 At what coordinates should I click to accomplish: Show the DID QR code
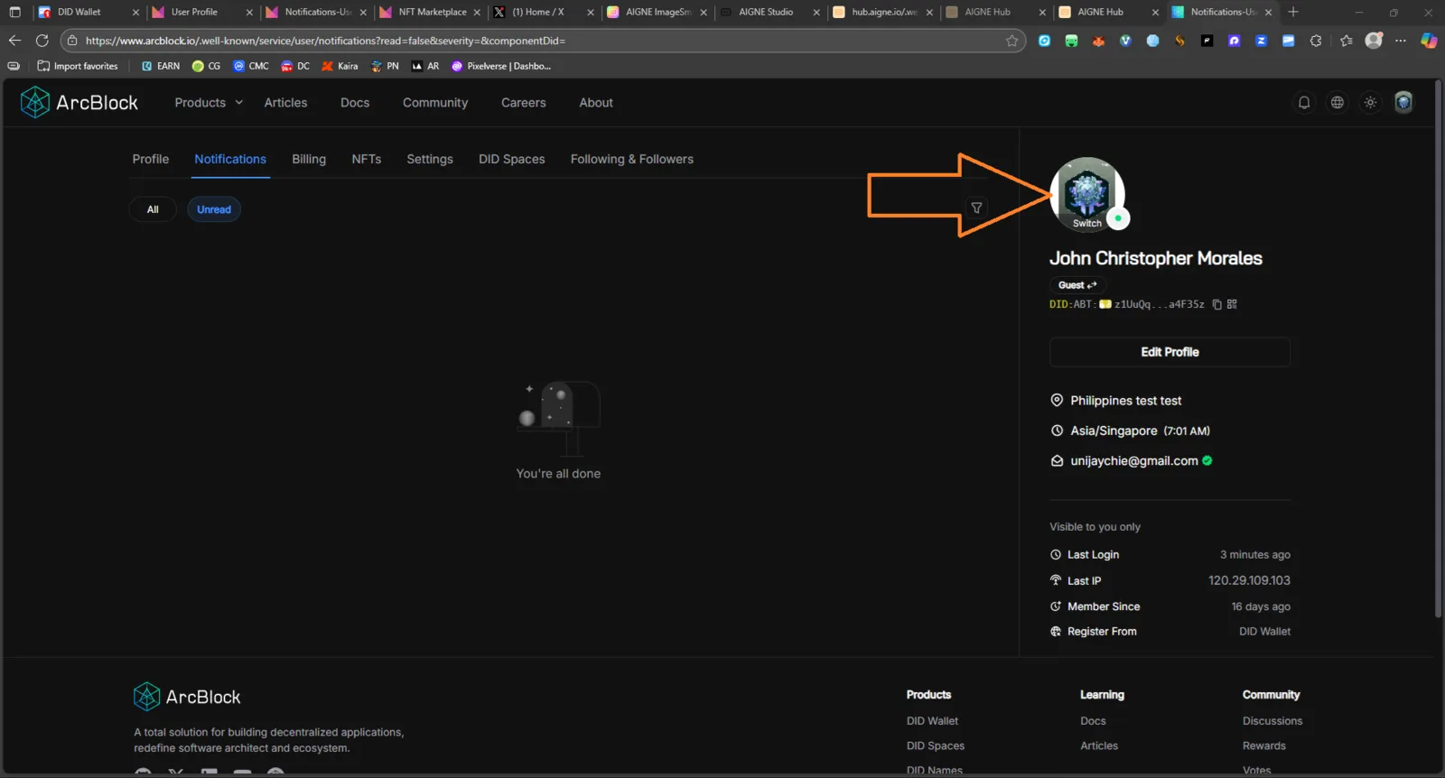point(1232,304)
